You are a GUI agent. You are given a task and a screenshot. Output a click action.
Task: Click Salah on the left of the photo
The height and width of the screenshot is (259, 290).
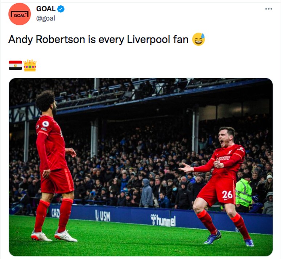pyautogui.click(x=54, y=156)
